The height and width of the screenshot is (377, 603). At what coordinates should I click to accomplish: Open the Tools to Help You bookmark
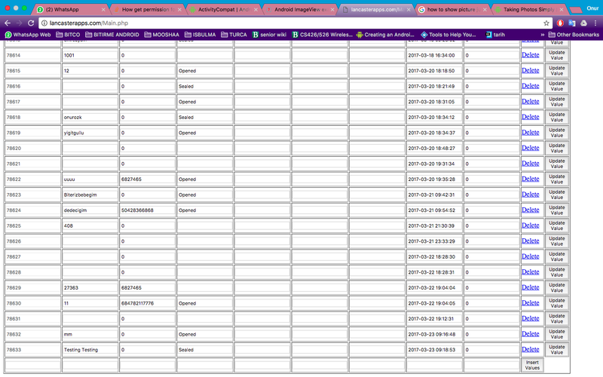448,35
